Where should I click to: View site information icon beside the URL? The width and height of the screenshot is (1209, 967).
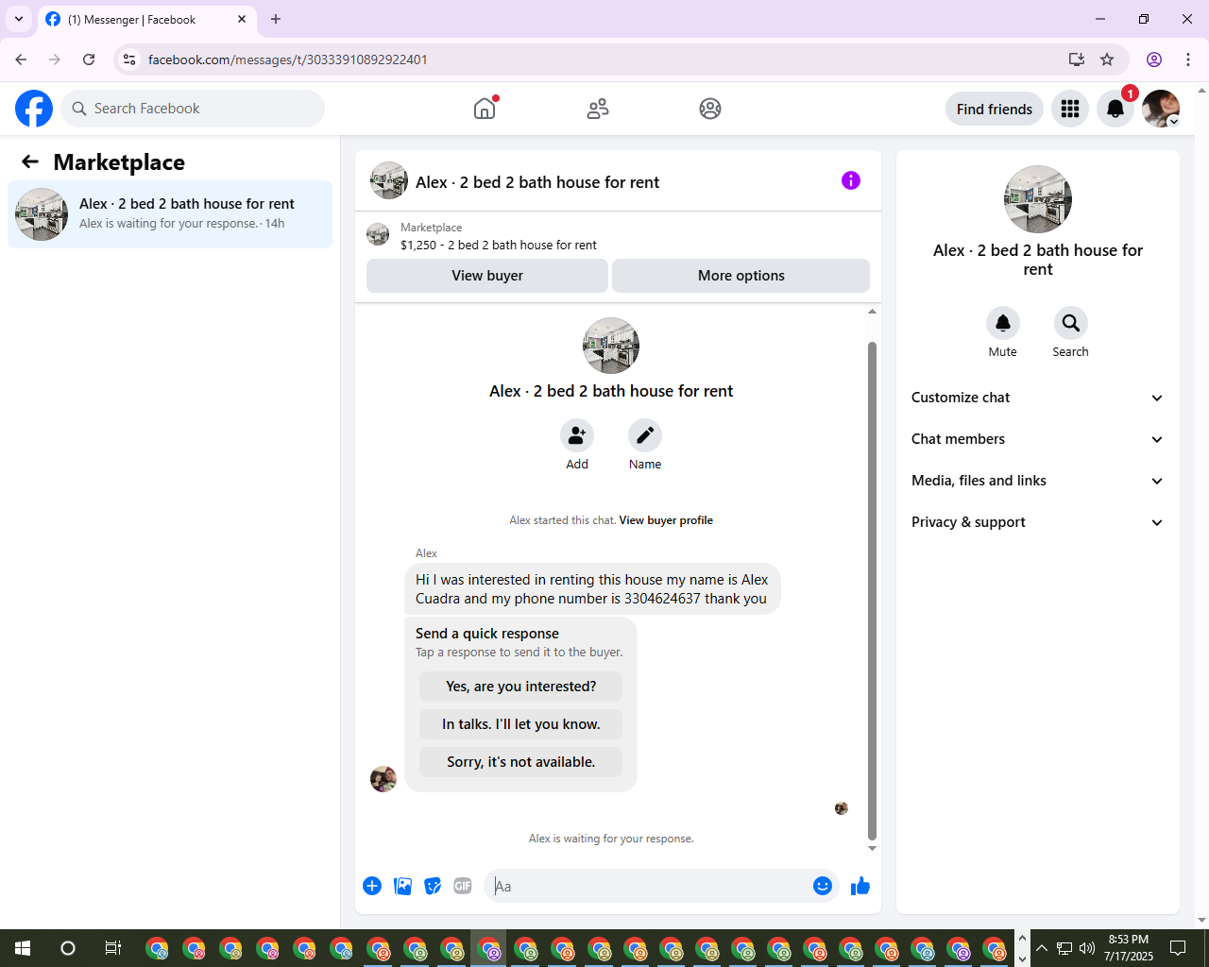(x=129, y=59)
